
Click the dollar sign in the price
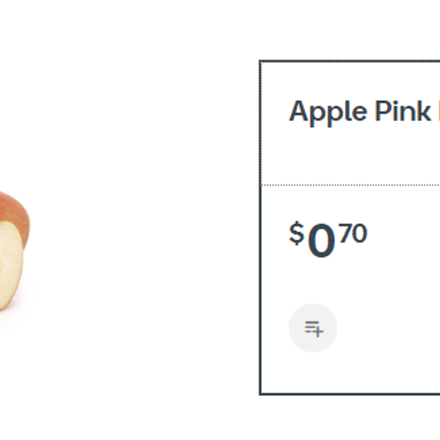tap(296, 233)
